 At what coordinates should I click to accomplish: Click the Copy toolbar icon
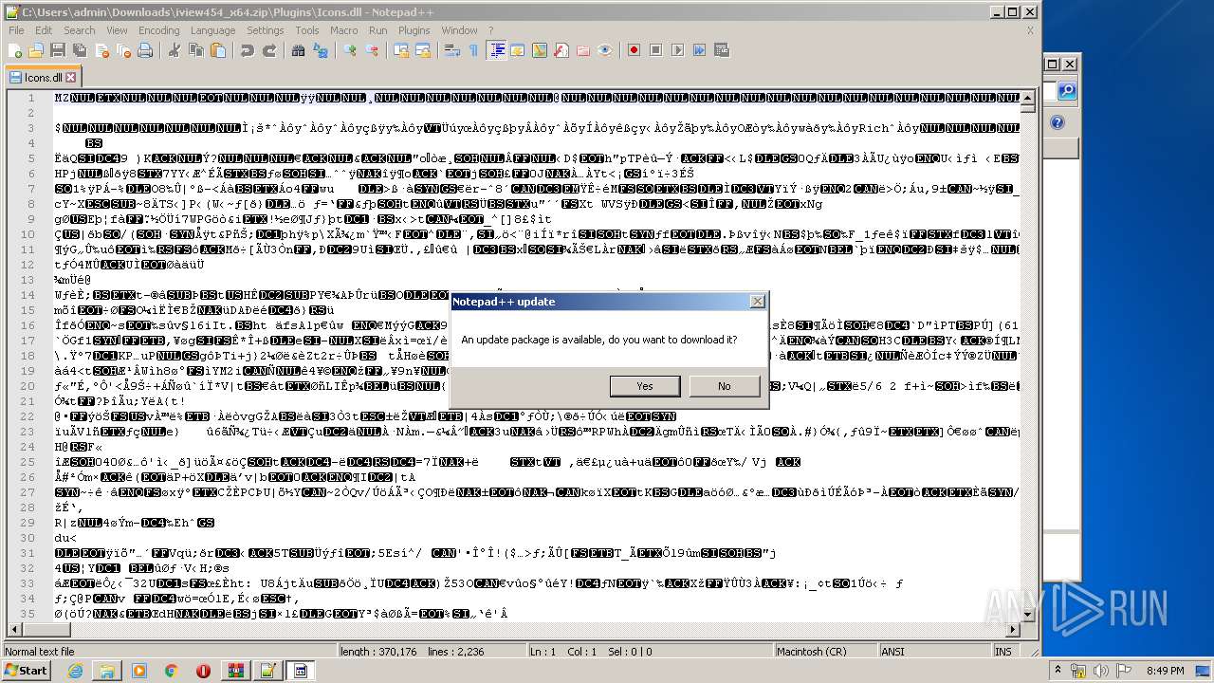(x=196, y=50)
